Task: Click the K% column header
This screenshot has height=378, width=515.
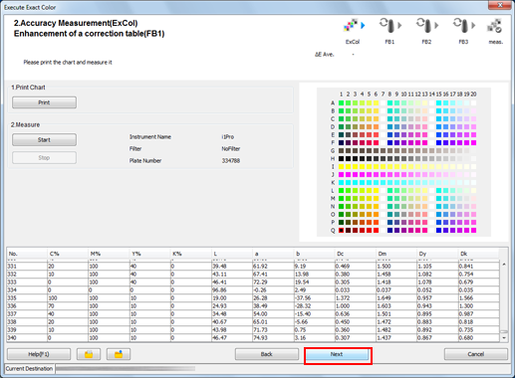Action: click(x=191, y=254)
